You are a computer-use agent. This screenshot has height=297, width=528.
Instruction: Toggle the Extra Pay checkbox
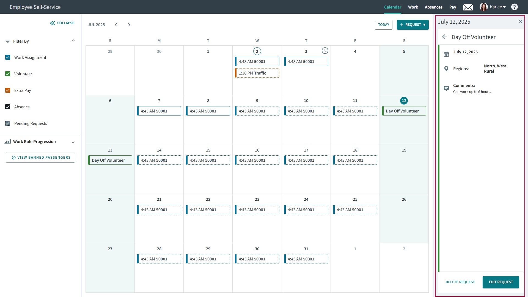8,90
